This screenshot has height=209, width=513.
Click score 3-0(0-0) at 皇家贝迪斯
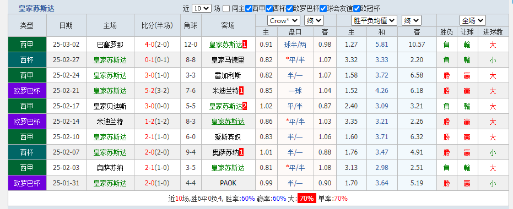[x=157, y=106]
